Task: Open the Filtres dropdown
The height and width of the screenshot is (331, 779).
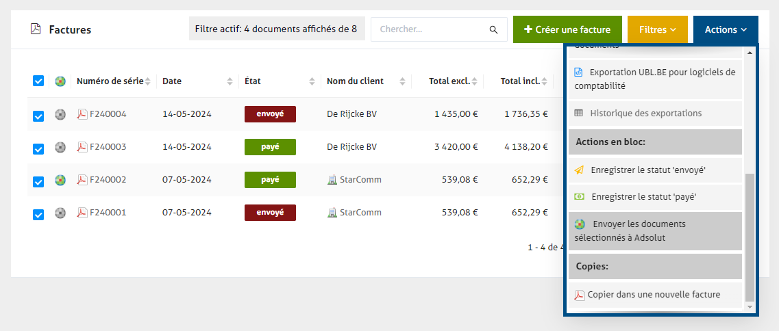Action: pos(657,30)
